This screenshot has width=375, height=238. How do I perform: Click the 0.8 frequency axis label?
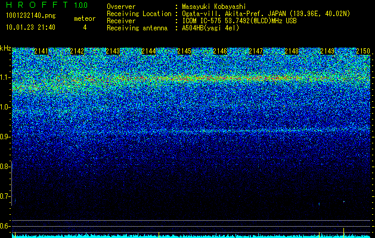(x=4, y=167)
